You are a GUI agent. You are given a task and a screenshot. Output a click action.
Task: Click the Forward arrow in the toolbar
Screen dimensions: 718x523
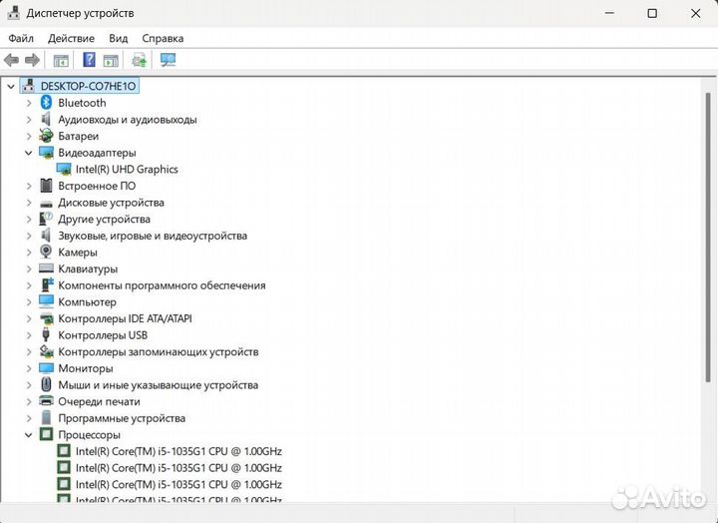pyautogui.click(x=32, y=60)
